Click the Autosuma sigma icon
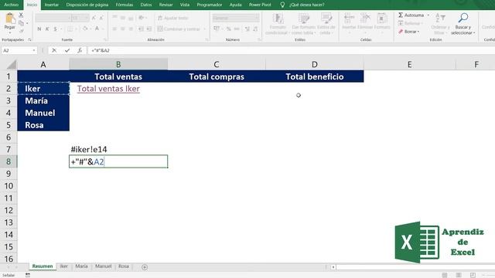Viewport: 495px width, 278px height. (401, 15)
